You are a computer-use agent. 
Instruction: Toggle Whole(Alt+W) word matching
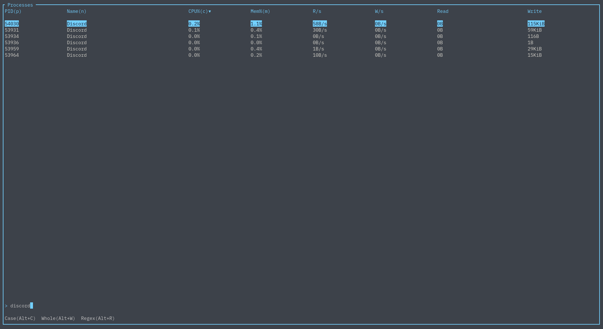tap(58, 318)
